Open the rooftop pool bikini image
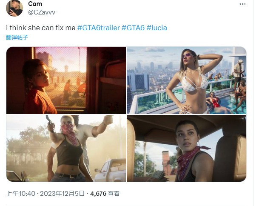259x206 pixels. pos(186,80)
